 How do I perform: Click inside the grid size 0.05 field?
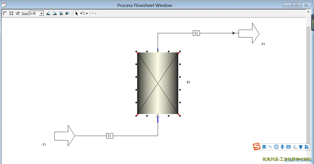click(34, 14)
